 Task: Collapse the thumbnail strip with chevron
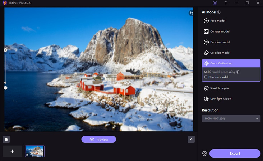click(x=191, y=139)
